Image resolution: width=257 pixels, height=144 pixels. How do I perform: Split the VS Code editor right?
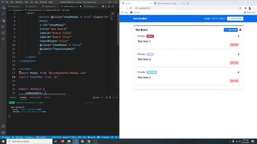[112, 6]
